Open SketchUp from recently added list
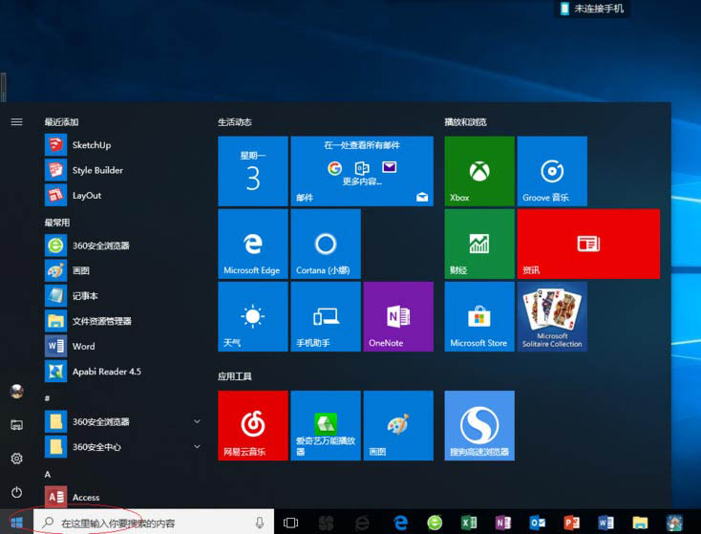This screenshot has height=534, width=701. coord(92,145)
